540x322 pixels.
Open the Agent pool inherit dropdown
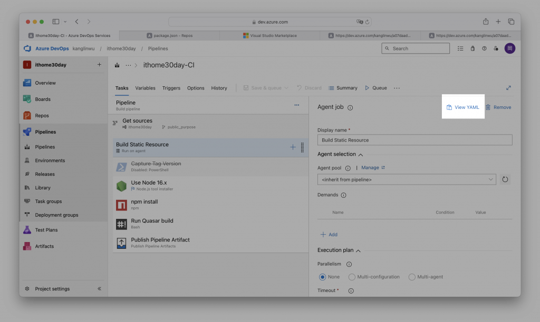[407, 179]
